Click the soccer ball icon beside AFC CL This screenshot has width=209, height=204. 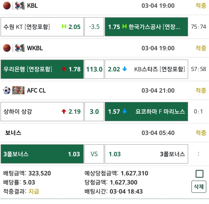7,90
